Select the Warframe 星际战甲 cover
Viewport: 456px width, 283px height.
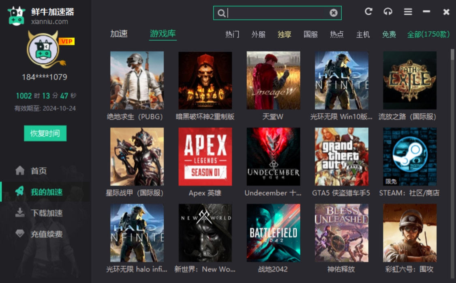click(x=137, y=156)
